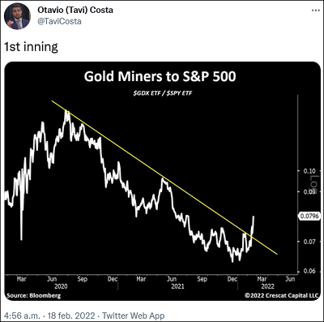Click the 2022 year label on axis
Image resolution: width=324 pixels, height=322 pixels.
click(267, 286)
